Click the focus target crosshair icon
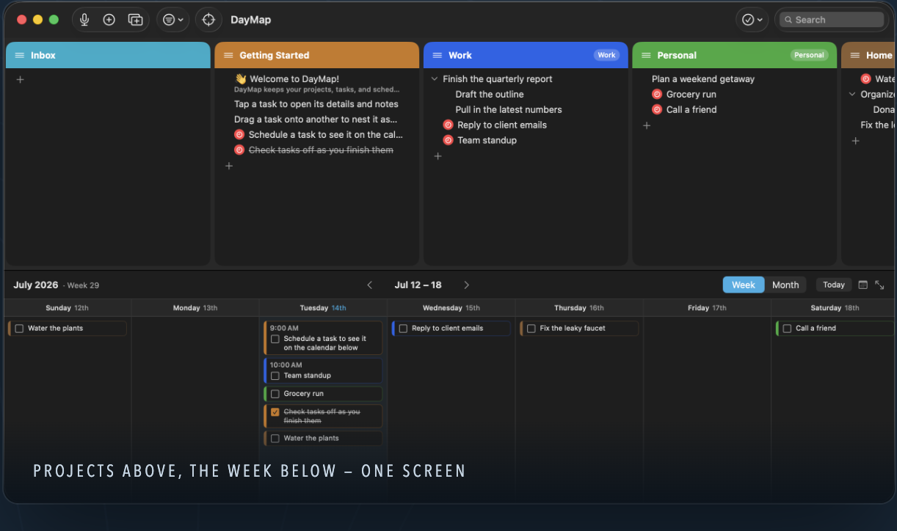Viewport: 897px width, 531px height. click(x=208, y=20)
